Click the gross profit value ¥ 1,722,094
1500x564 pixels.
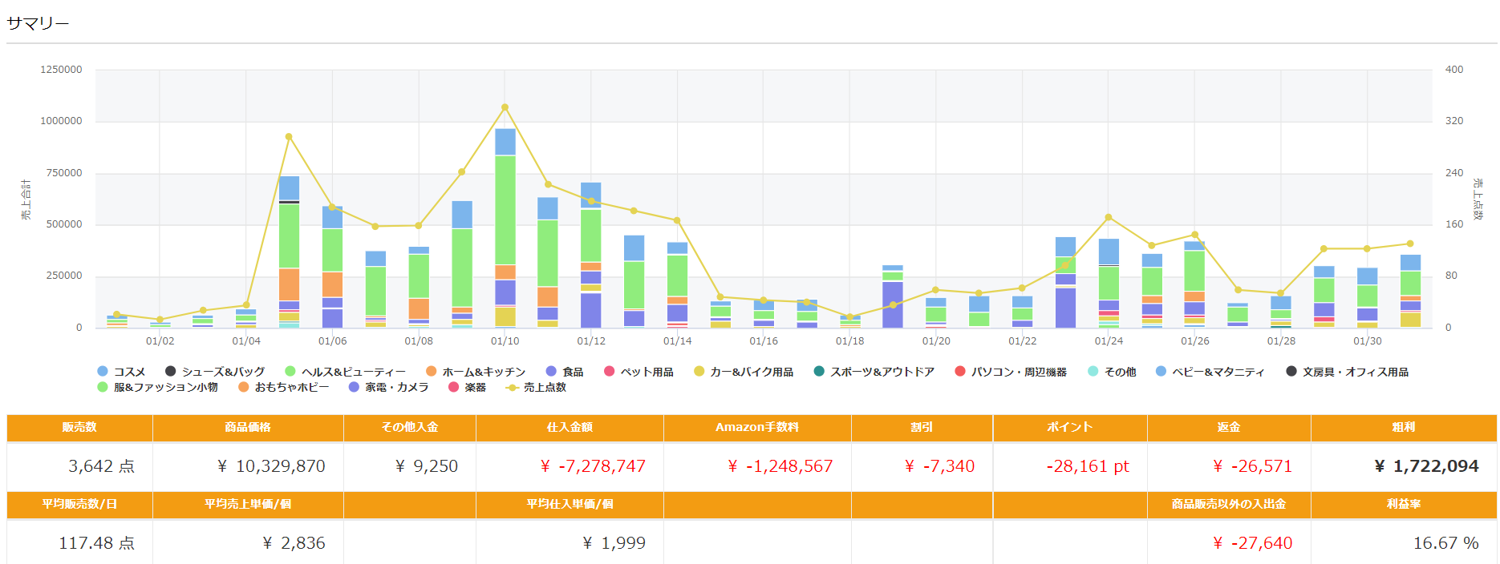pos(1426,466)
